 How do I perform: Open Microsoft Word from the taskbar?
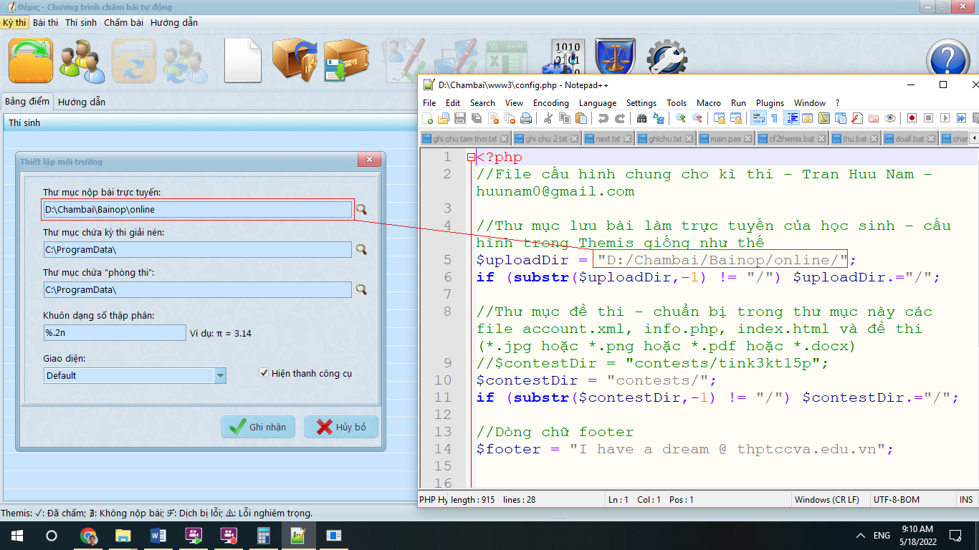click(x=158, y=536)
